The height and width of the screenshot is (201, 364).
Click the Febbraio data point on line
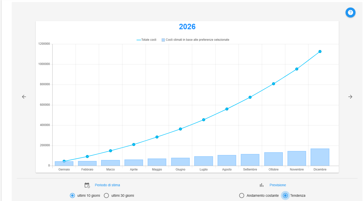[87, 156]
